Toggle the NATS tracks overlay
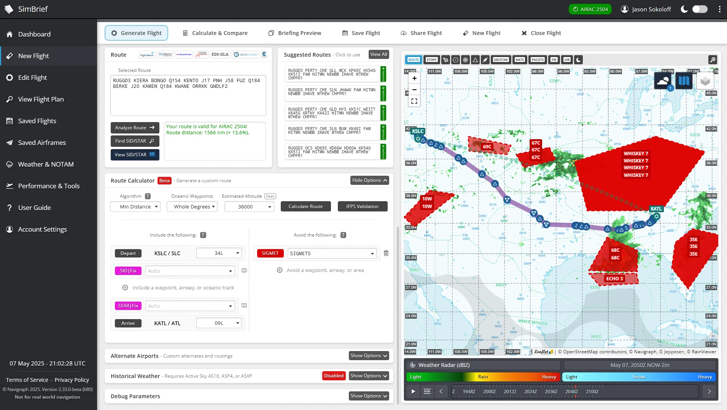This screenshot has width=727, height=410. click(520, 60)
